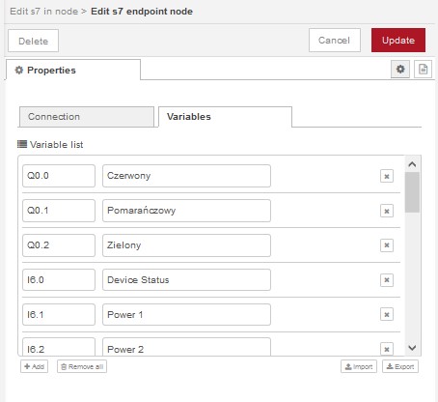
Task: Remove the Pomarańczowy variable row
Action: [x=387, y=211]
